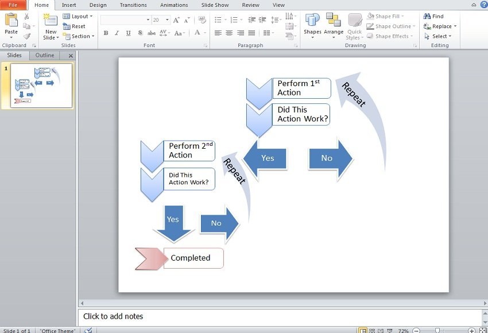The width and height of the screenshot is (488, 333).
Task: Justify the text
Action: pyautogui.click(x=251, y=33)
